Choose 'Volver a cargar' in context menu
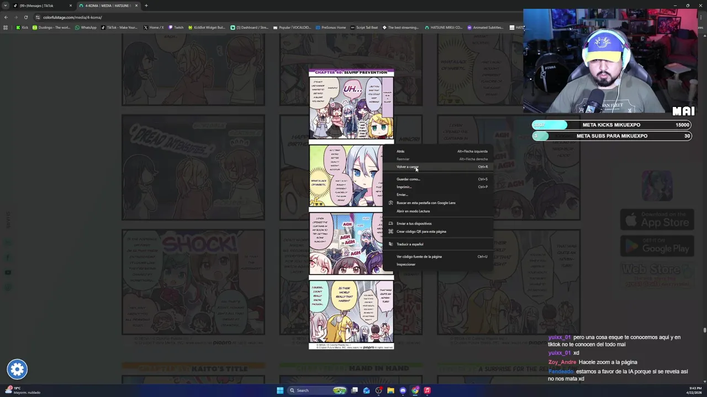 point(439,167)
